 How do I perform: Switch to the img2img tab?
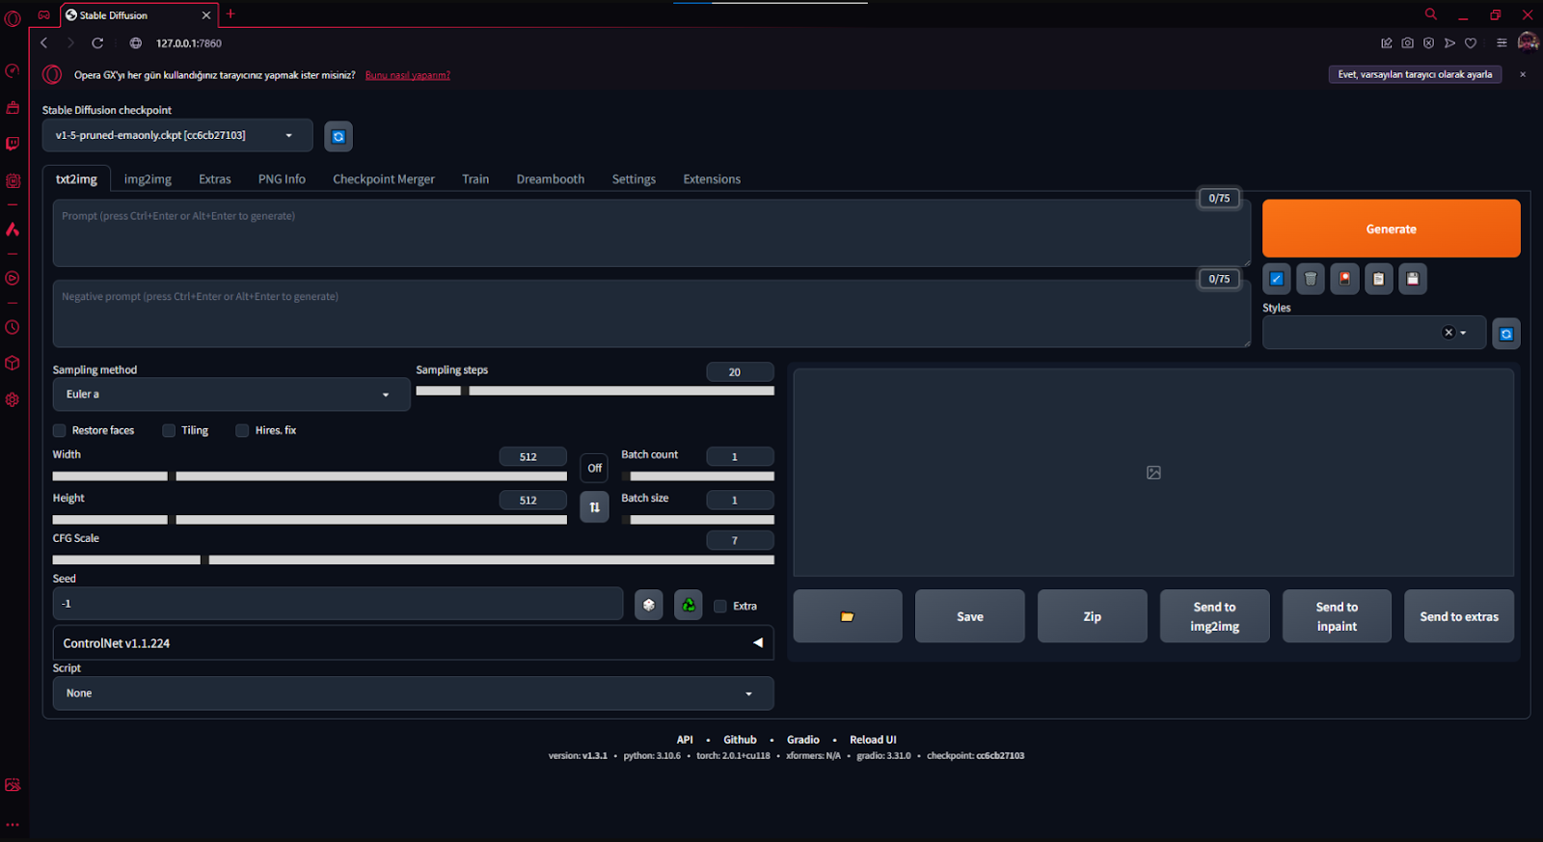point(148,179)
